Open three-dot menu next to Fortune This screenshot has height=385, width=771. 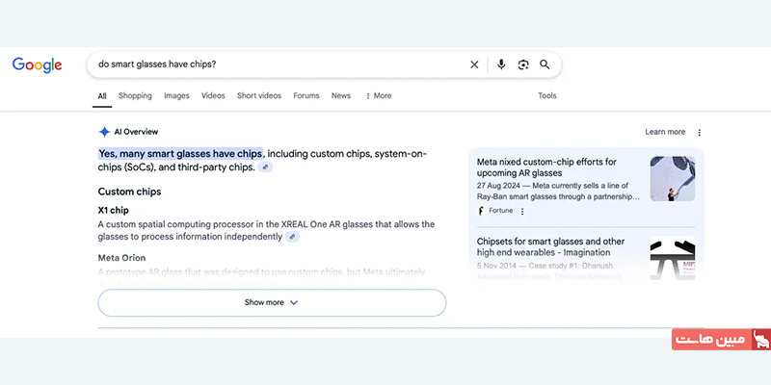tap(522, 211)
